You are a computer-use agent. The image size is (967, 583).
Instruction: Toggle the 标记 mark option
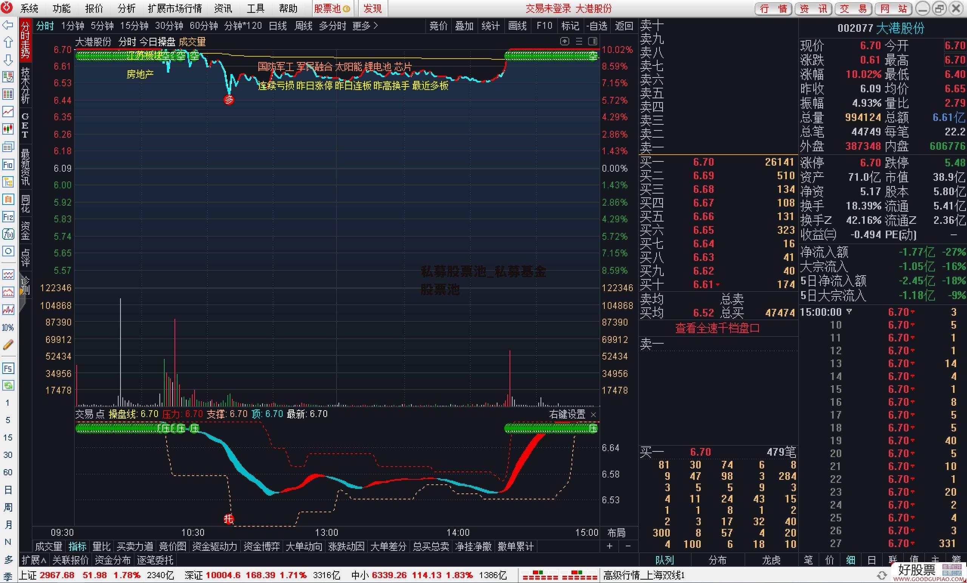click(570, 26)
